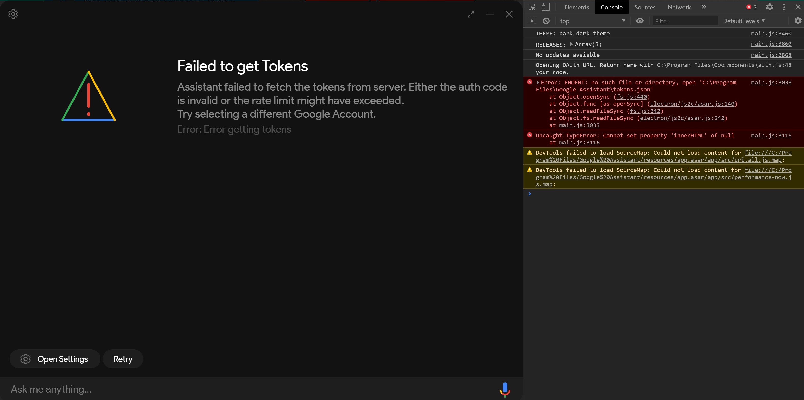Switch to the Sources tab
Image resolution: width=804 pixels, height=400 pixels.
tap(645, 7)
